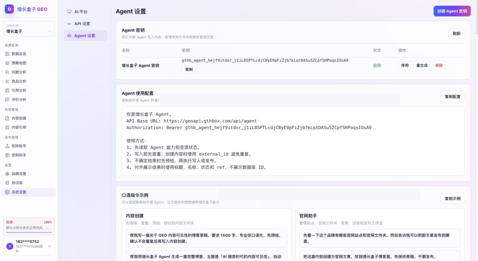This screenshot has width=478, height=261.
Task: Click the 创建 Agent 密钥 button
Action: (x=452, y=11)
